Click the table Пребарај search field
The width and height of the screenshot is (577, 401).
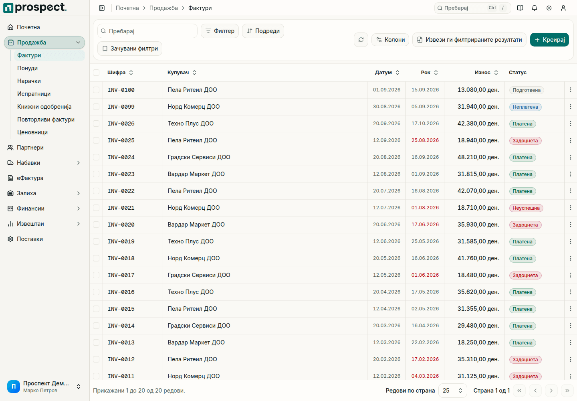[147, 31]
